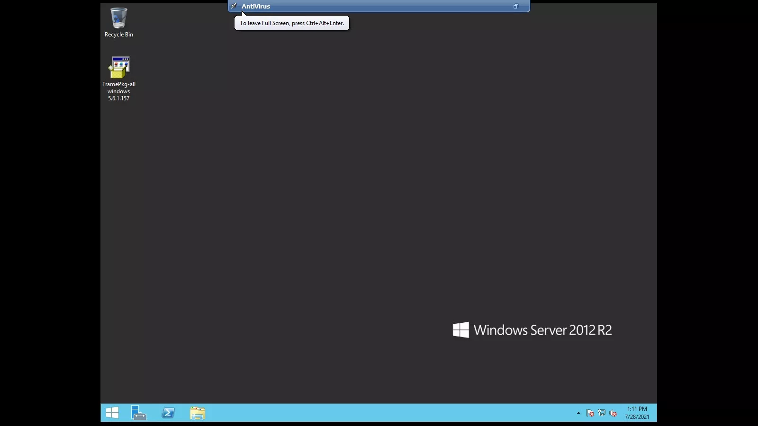
Task: Open File Explorer from the taskbar
Action: [x=198, y=413]
